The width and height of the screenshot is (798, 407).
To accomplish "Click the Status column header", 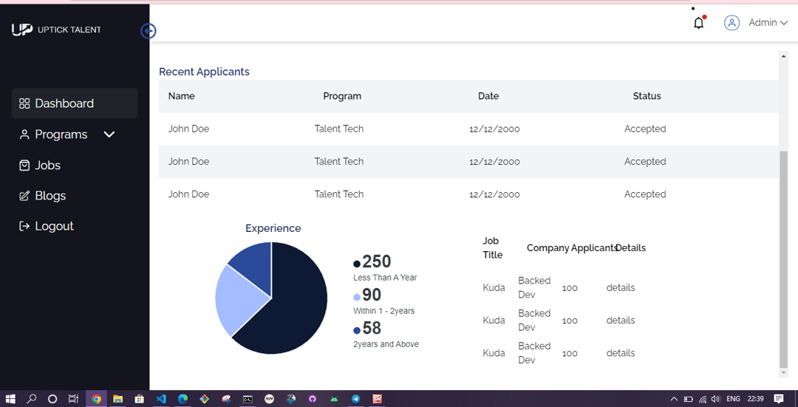I will (x=647, y=96).
